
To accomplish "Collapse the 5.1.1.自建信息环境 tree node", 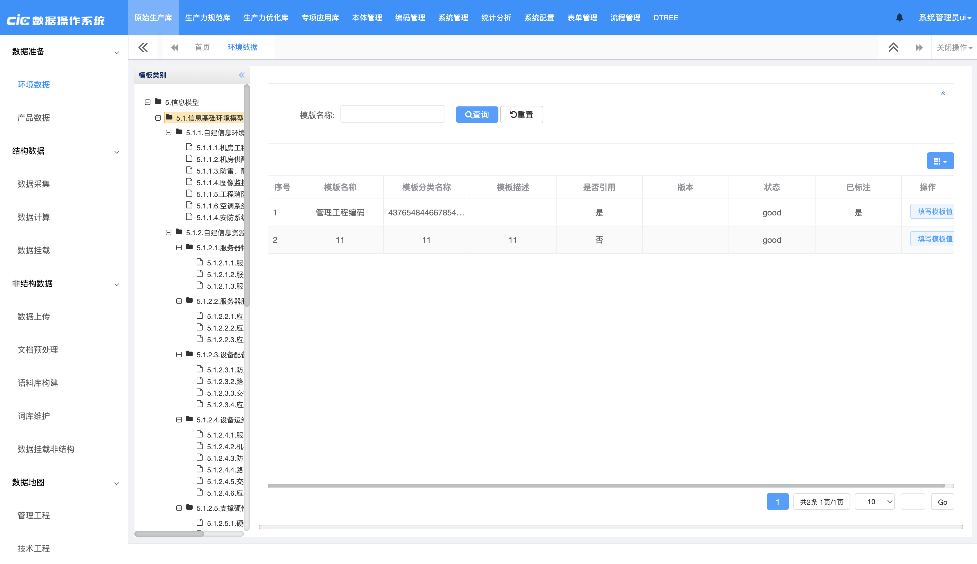I will [168, 133].
